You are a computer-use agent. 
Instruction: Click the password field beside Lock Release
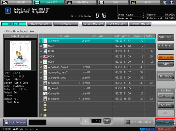(37, 123)
